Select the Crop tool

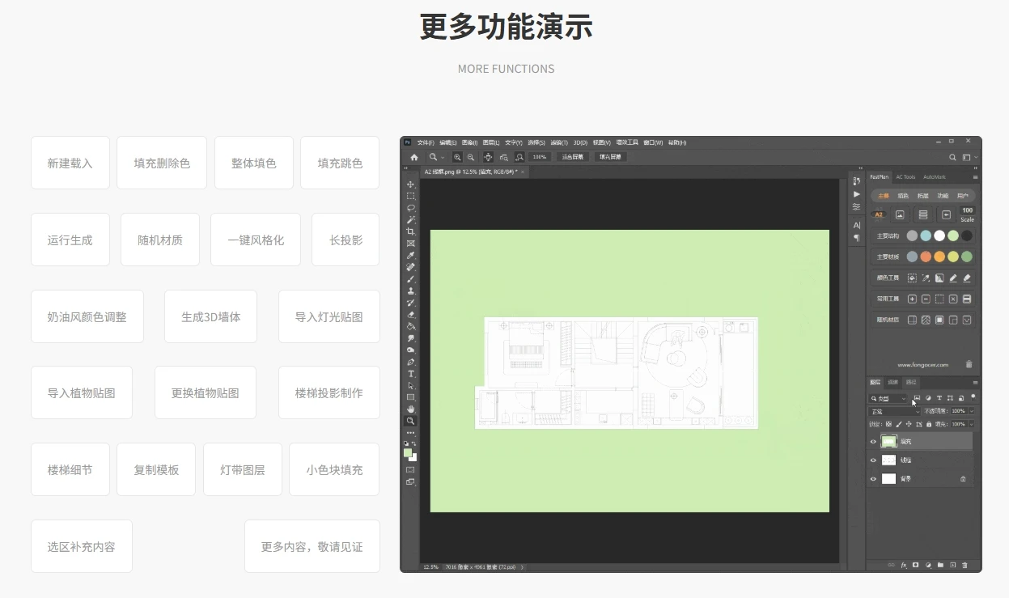pyautogui.click(x=411, y=231)
